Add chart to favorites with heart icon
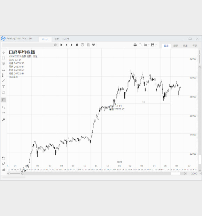 pyautogui.click(x=93, y=45)
